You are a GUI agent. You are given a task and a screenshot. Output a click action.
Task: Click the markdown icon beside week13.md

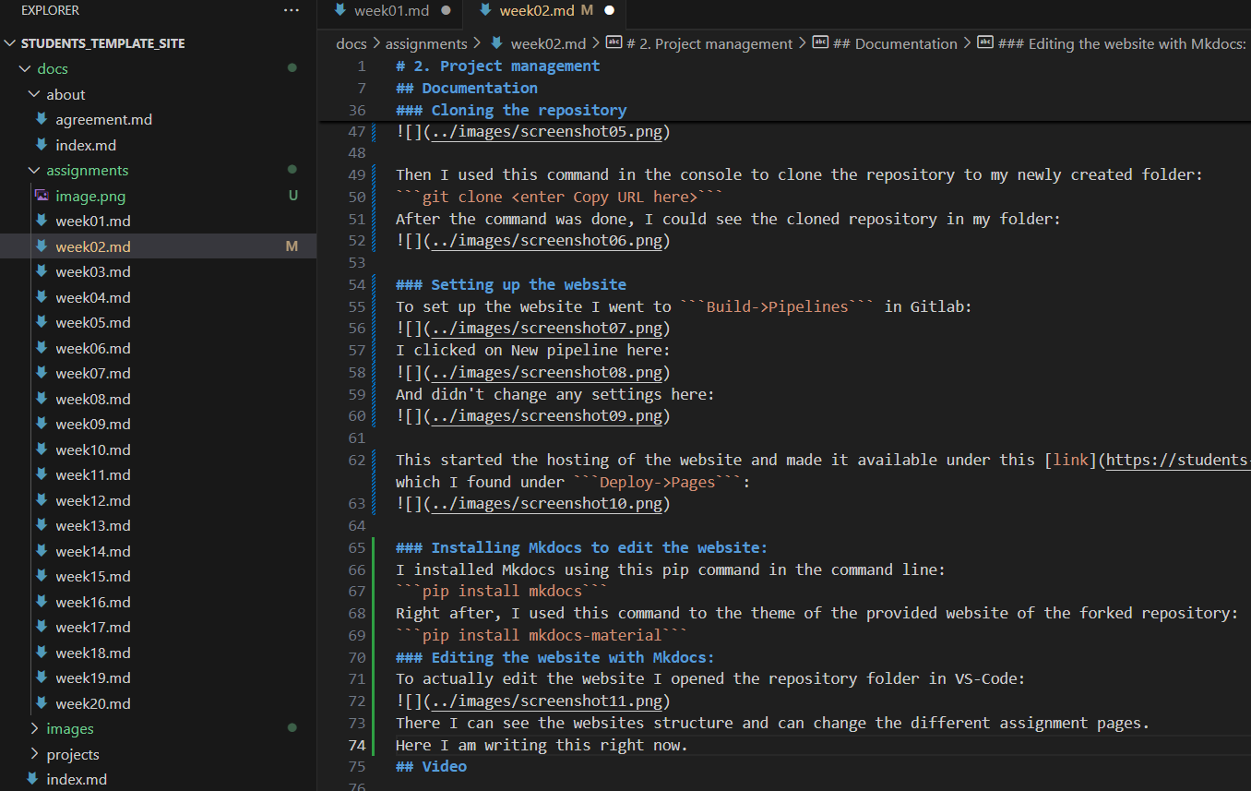pos(42,526)
